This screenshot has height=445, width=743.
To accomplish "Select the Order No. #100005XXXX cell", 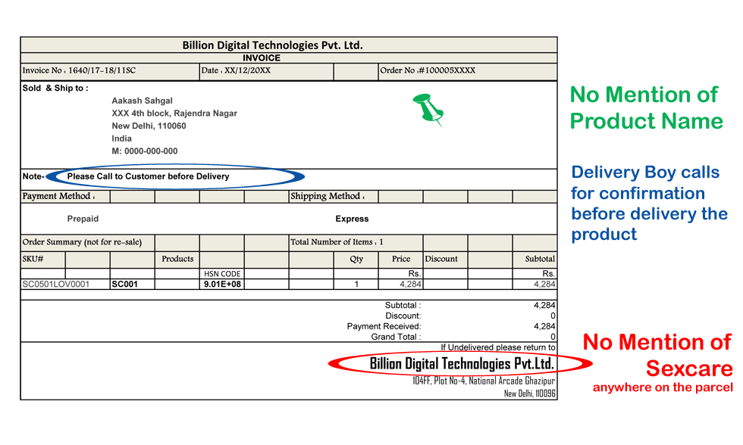I will click(428, 70).
